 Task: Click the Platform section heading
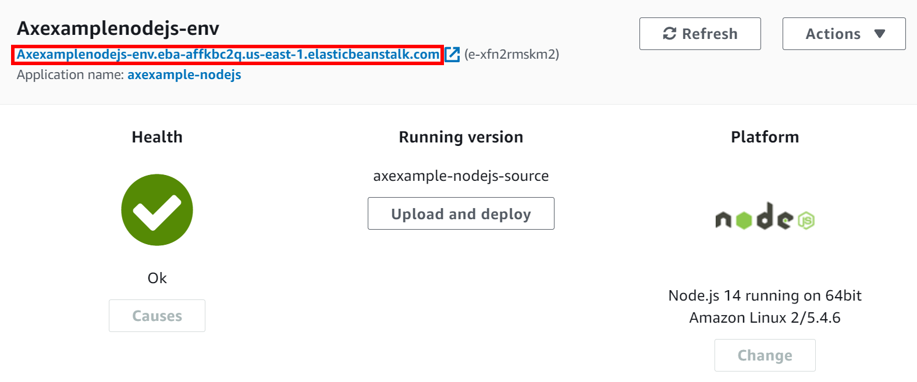[x=765, y=137]
